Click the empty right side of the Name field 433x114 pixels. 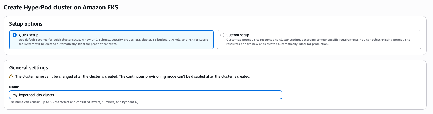tap(209, 95)
